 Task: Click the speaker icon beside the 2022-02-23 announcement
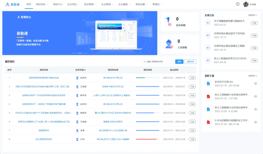point(208,23)
